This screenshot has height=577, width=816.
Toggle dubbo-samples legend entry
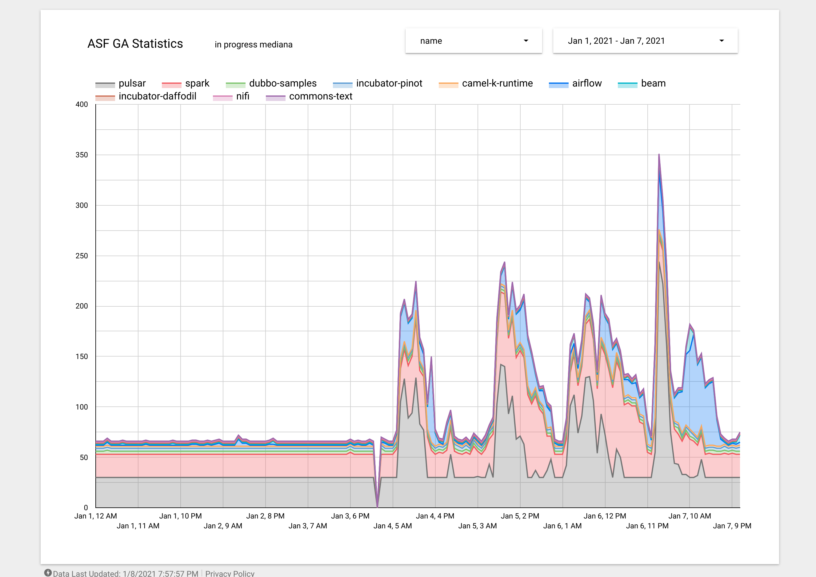click(x=282, y=83)
